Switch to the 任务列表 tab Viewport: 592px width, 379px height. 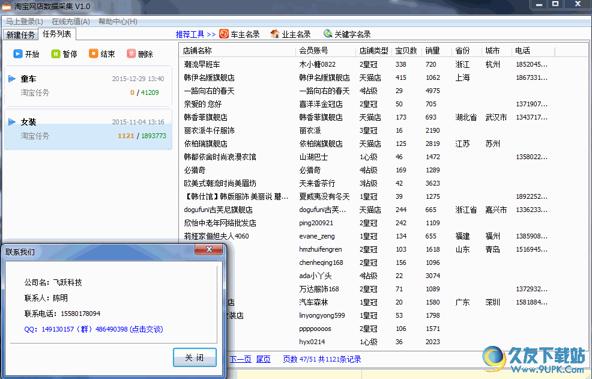tap(56, 34)
